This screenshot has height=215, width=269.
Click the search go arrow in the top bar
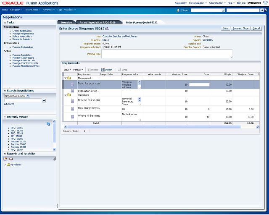262,10
